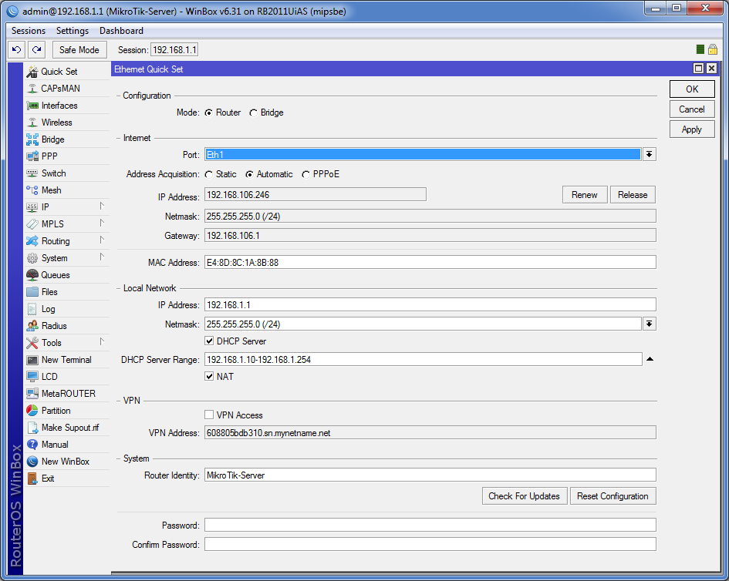729x581 pixels.
Task: Choose Automatic address acquisition
Action: pyautogui.click(x=250, y=175)
